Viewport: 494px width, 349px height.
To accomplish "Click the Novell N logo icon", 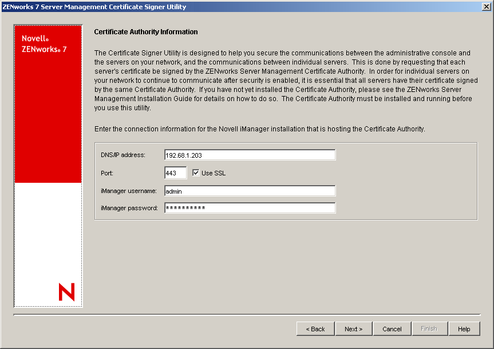I will click(x=66, y=292).
